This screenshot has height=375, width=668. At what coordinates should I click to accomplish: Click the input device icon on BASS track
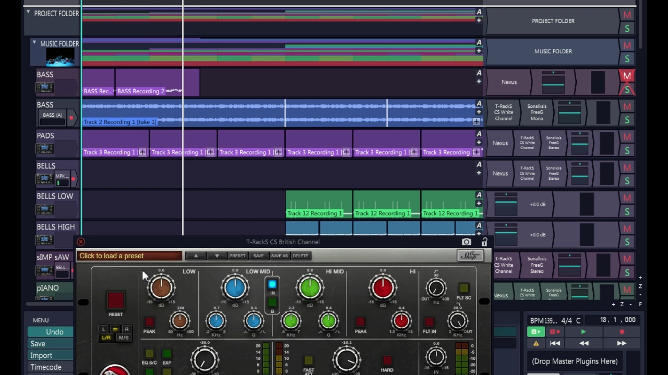44,87
